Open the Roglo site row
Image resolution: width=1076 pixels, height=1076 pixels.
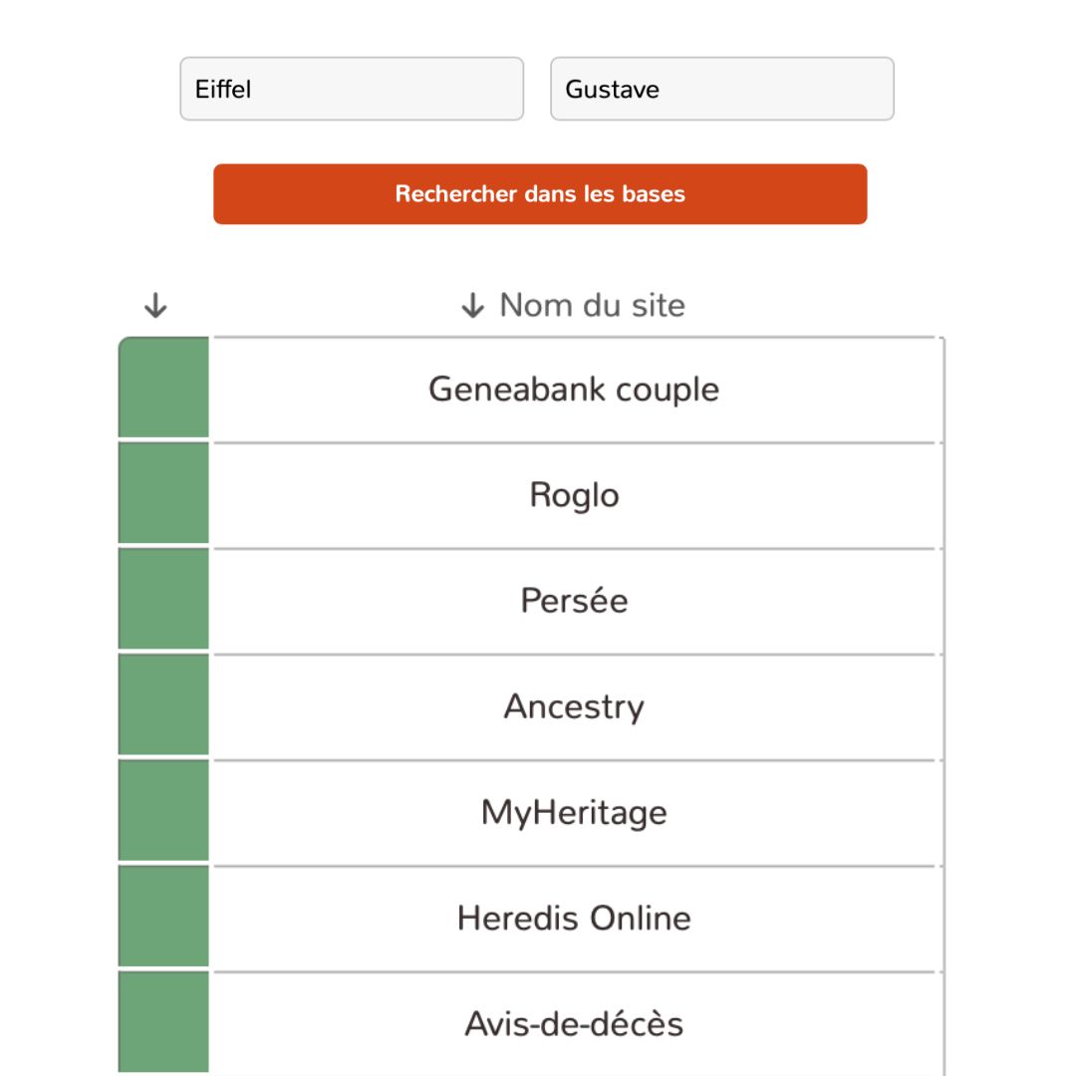(x=574, y=495)
